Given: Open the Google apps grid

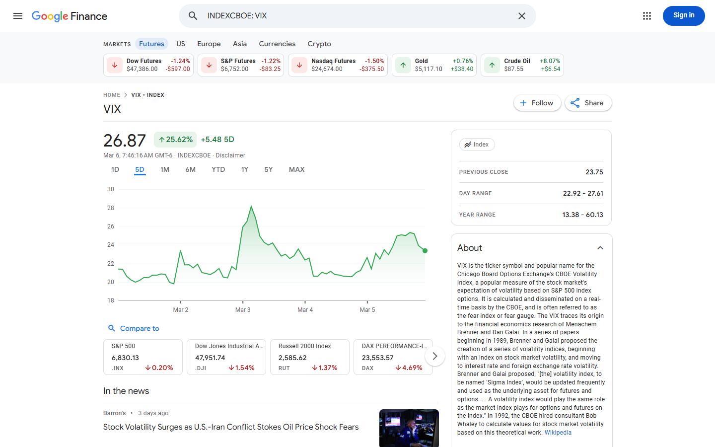Looking at the screenshot, I should point(646,16).
